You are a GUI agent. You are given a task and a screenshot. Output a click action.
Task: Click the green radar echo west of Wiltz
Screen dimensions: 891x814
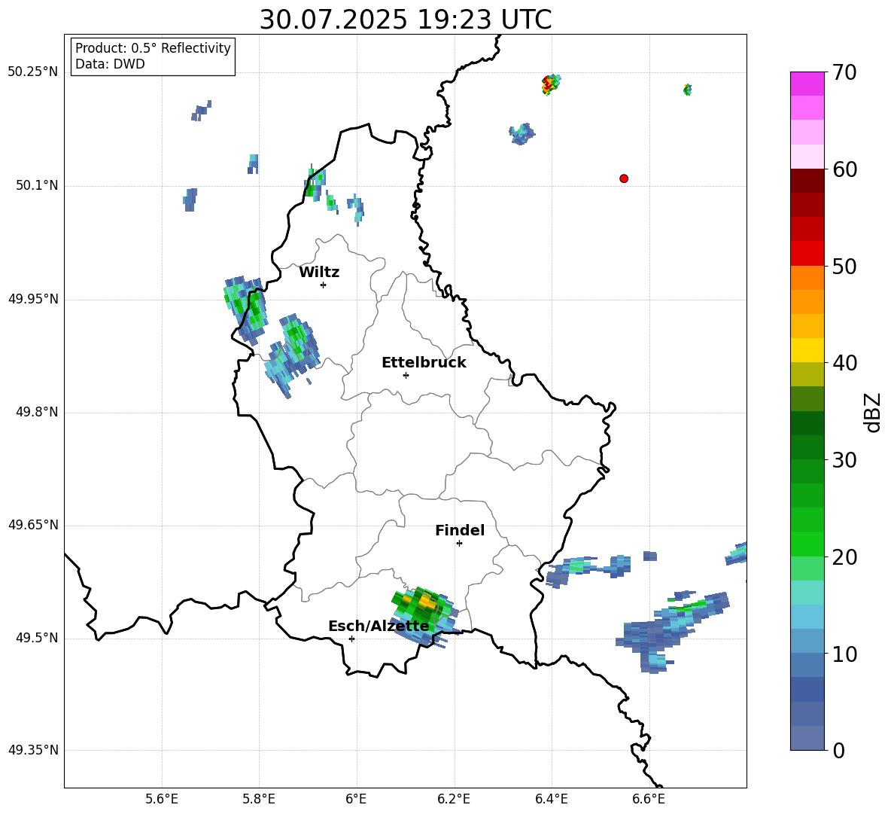pos(247,309)
